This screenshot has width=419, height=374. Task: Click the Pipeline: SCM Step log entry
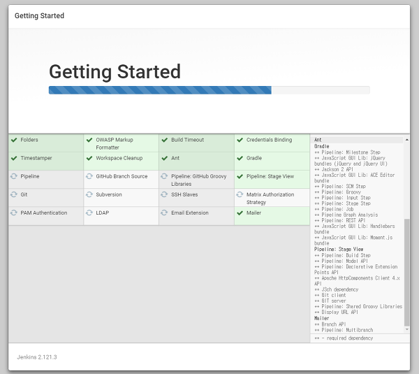[x=340, y=186]
